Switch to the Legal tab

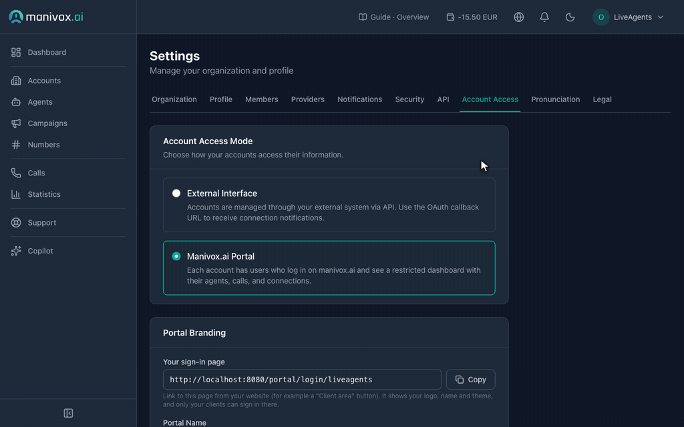pos(602,99)
